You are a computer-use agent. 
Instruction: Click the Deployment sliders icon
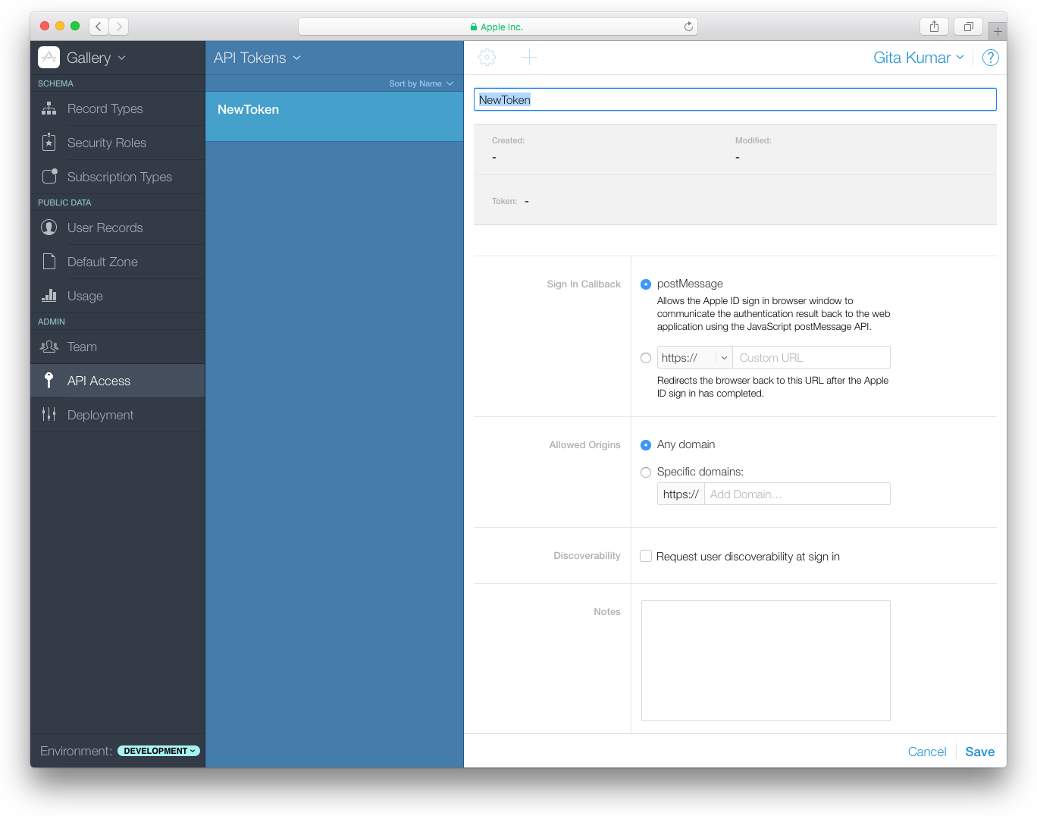tap(49, 415)
